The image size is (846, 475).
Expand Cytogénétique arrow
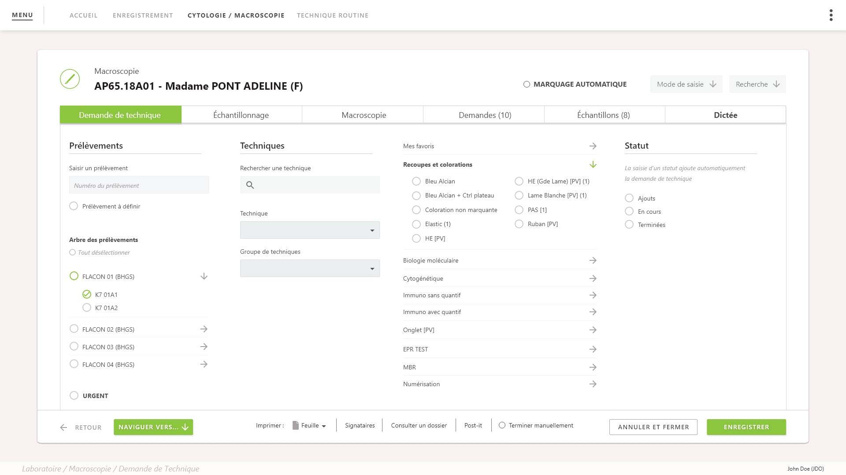[593, 278]
